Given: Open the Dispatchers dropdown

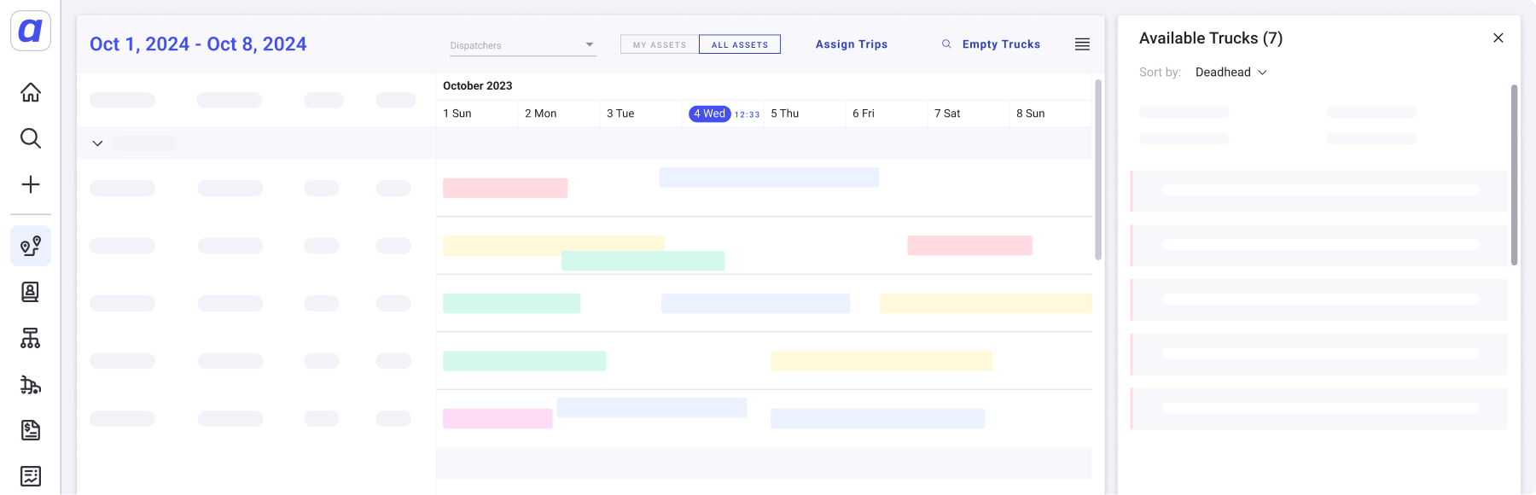Looking at the screenshot, I should click(x=523, y=45).
